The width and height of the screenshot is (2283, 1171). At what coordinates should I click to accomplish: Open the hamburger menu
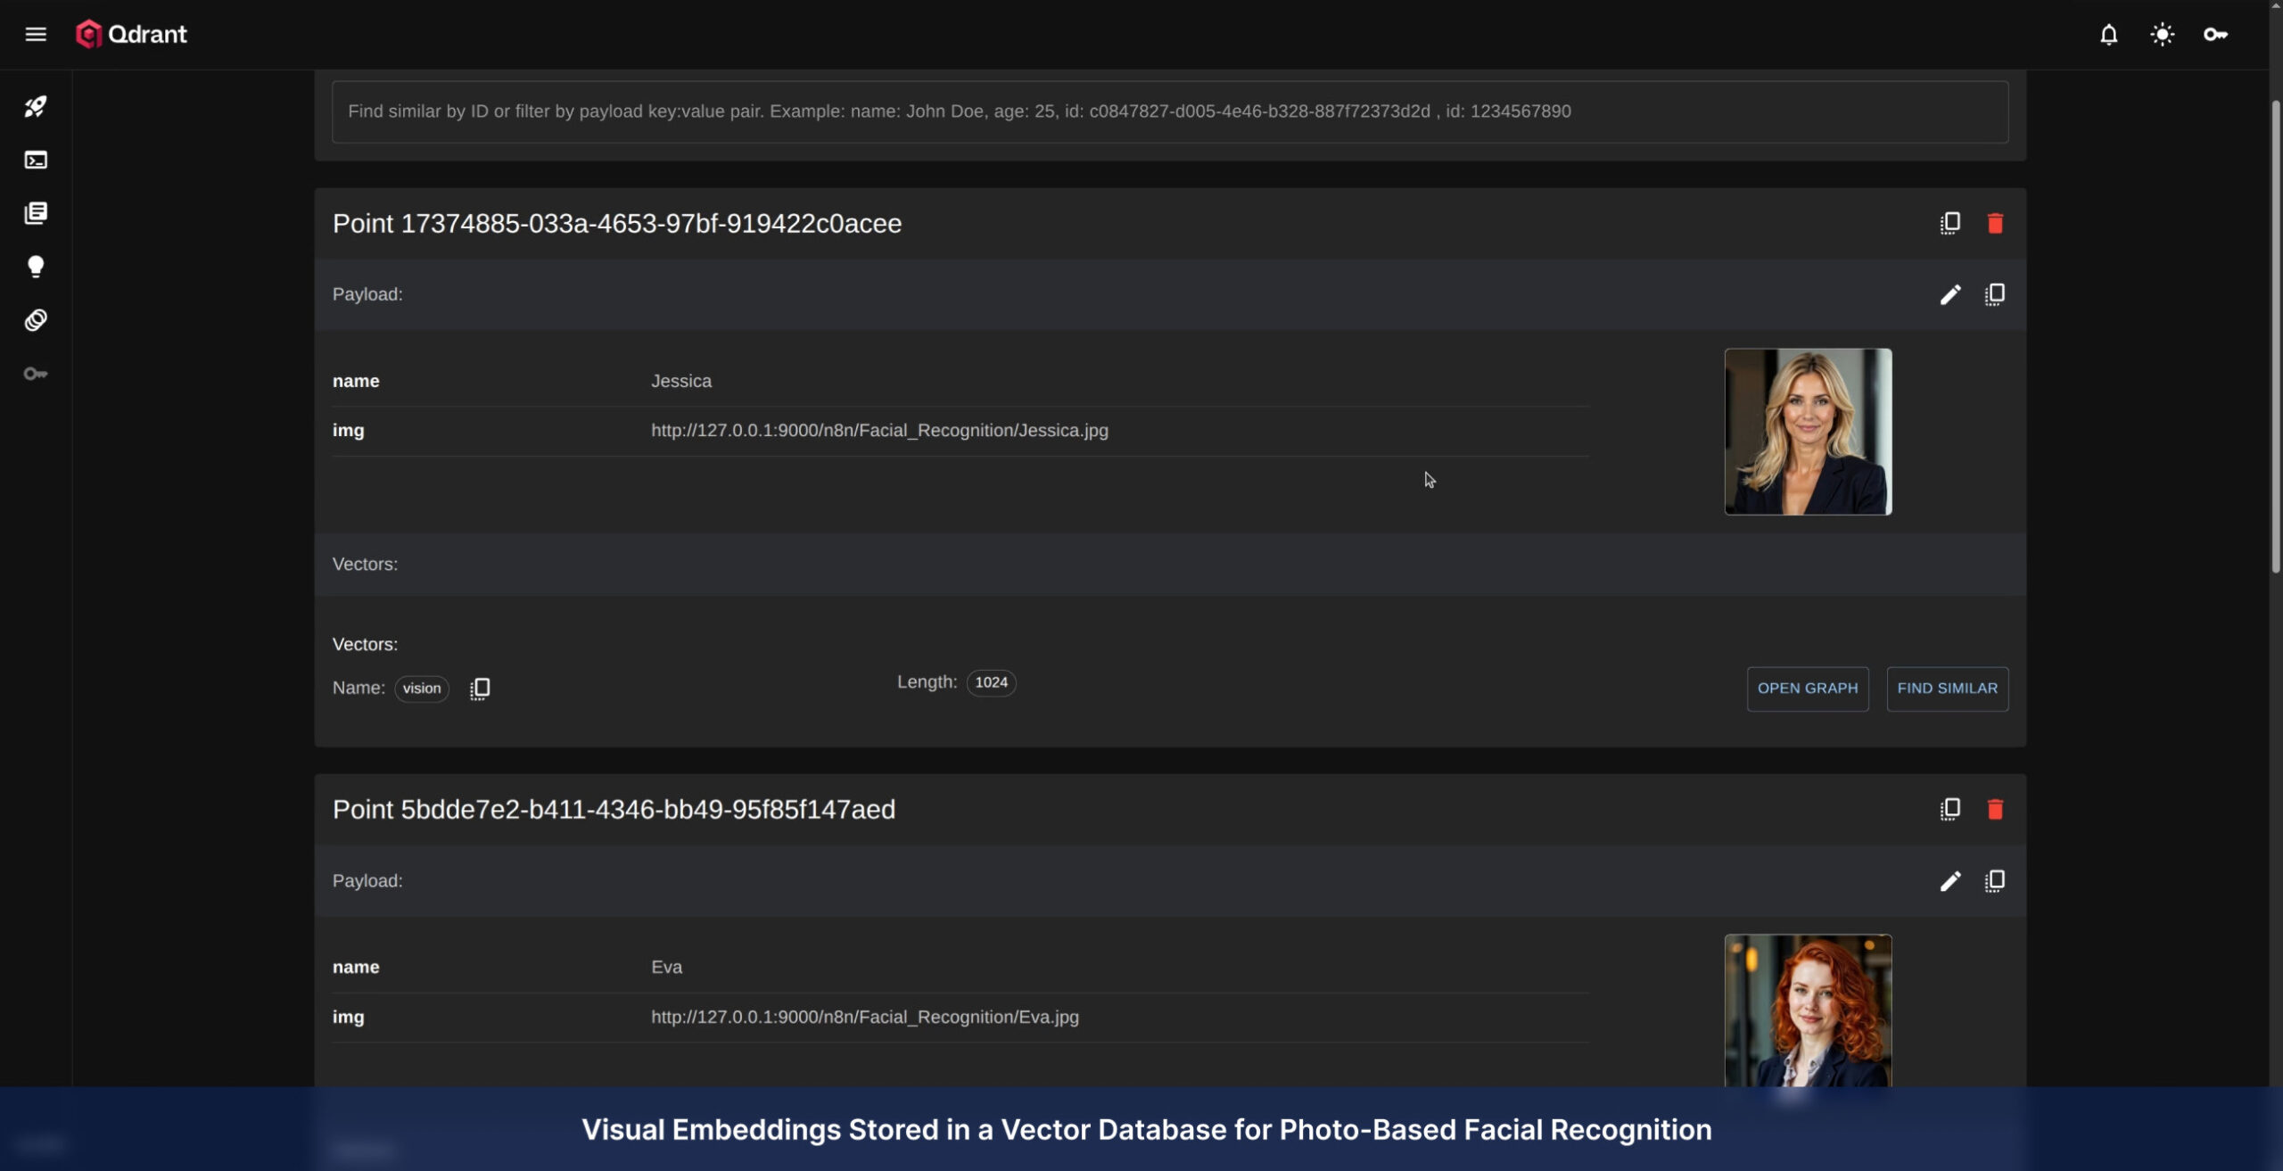pyautogui.click(x=36, y=34)
